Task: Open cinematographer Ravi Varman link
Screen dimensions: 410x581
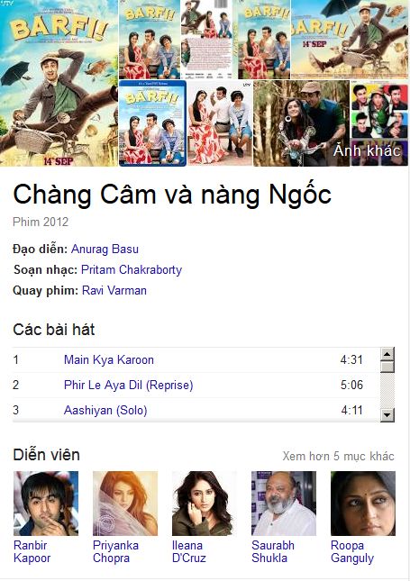Action: tap(114, 290)
